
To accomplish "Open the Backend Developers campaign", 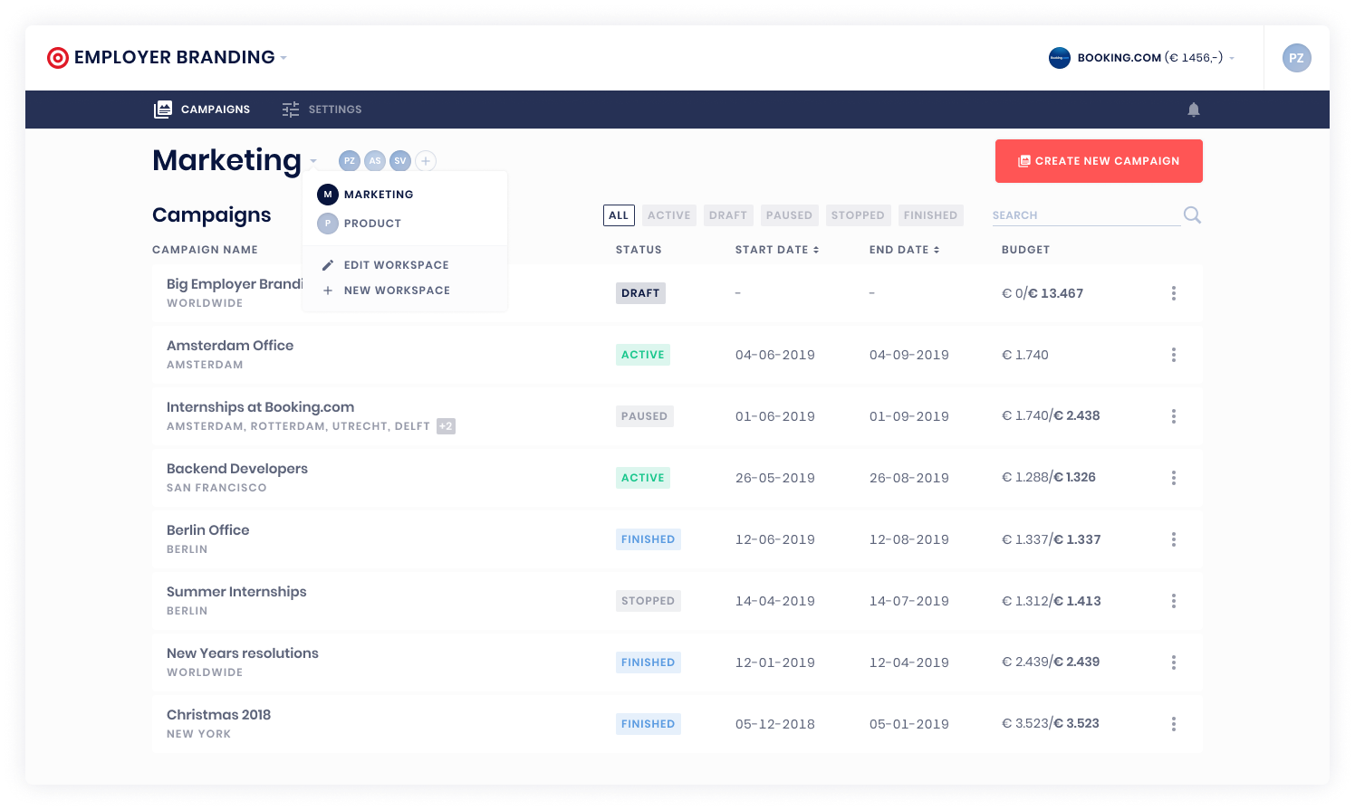I will point(237,469).
